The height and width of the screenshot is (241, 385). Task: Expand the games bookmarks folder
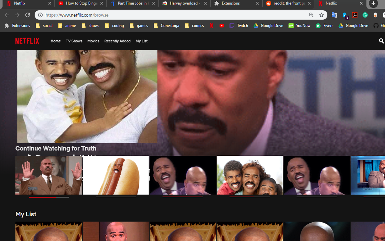(x=139, y=26)
